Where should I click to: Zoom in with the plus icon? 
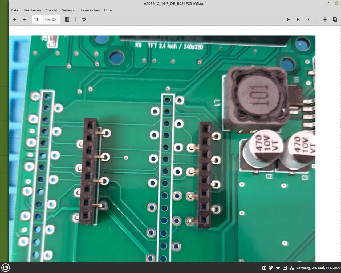pyautogui.click(x=299, y=19)
